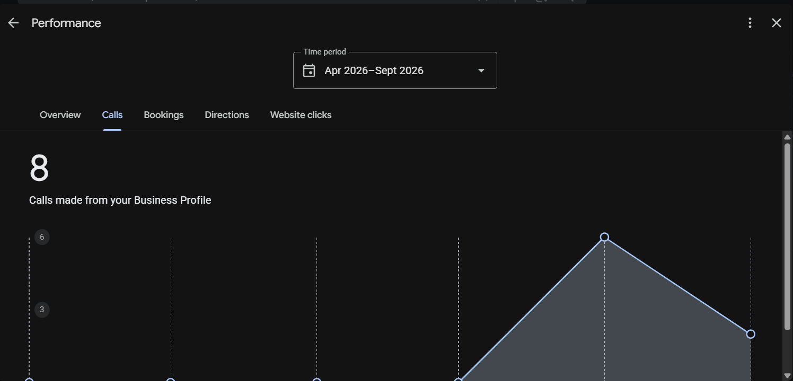Expand the Time period dropdown arrow

481,70
